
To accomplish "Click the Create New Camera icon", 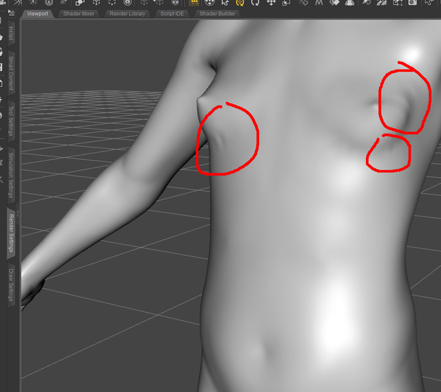I will (x=2, y=3).
